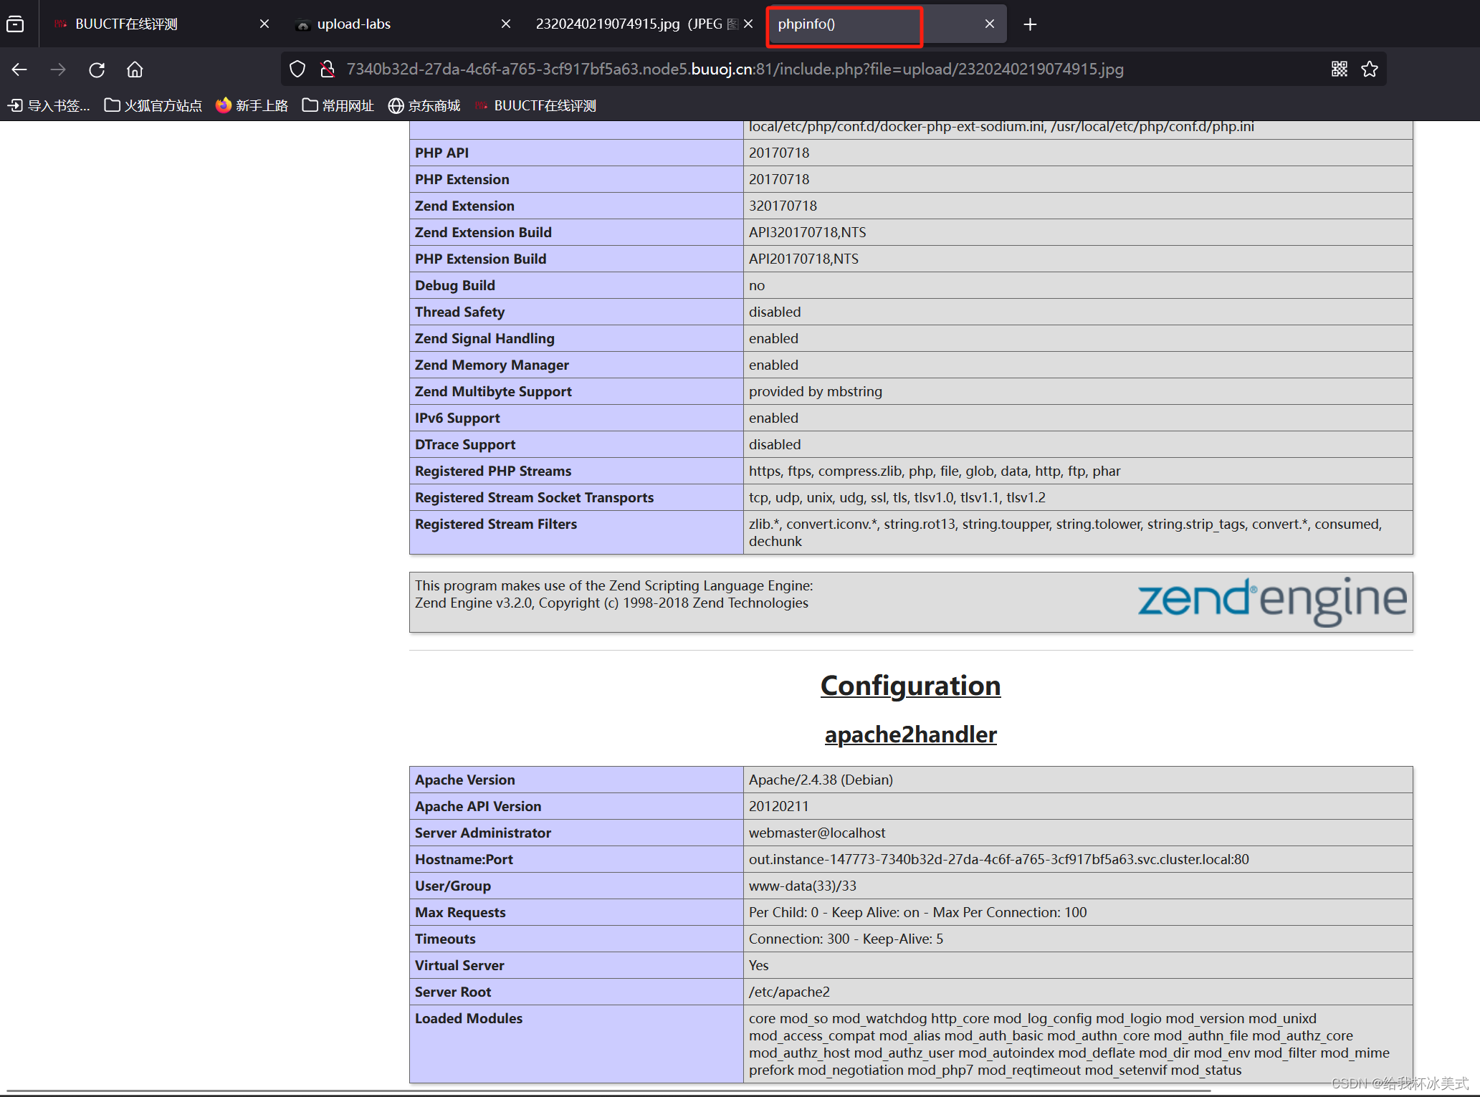Viewport: 1480px width, 1097px height.
Task: Click the Apache API Version value 20120211
Action: 778,806
